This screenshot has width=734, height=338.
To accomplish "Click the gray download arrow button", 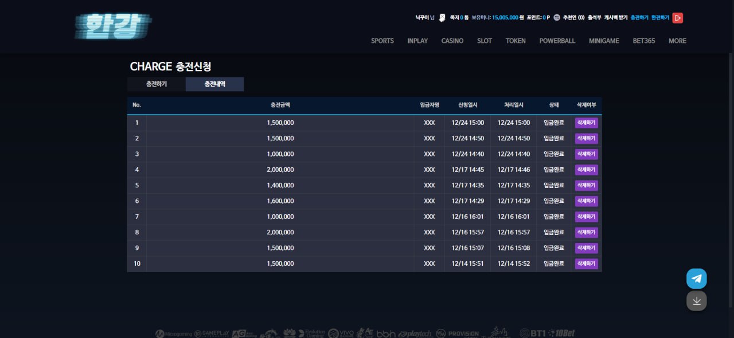I will 696,301.
